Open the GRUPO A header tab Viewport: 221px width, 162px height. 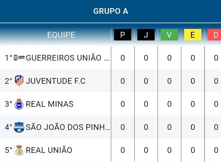point(110,11)
